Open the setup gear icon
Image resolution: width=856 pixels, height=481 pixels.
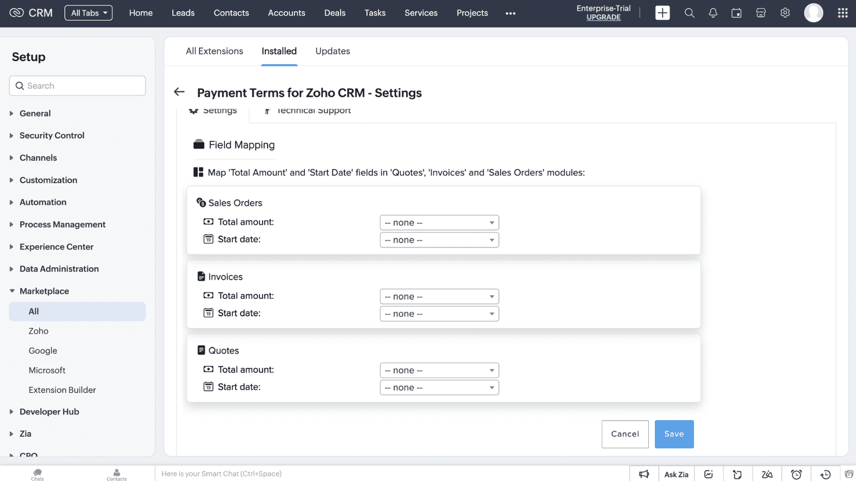coord(785,13)
